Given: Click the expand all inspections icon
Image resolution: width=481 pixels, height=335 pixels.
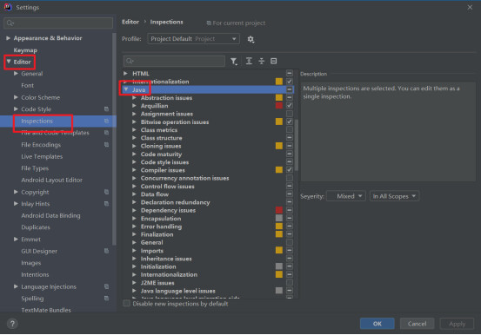Looking at the screenshot, I should (249, 61).
